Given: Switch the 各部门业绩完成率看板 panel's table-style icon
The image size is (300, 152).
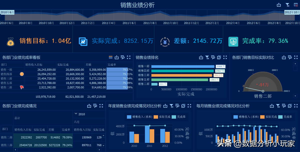Looking at the screenshot, I should coord(111,57).
